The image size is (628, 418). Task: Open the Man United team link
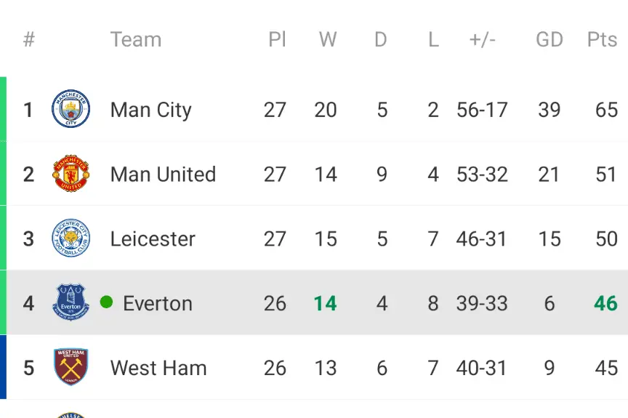(x=163, y=174)
